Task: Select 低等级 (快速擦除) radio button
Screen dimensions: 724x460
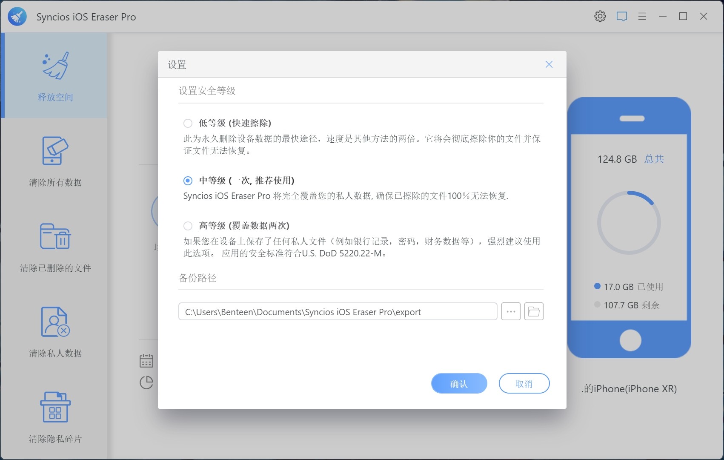Action: [188, 124]
